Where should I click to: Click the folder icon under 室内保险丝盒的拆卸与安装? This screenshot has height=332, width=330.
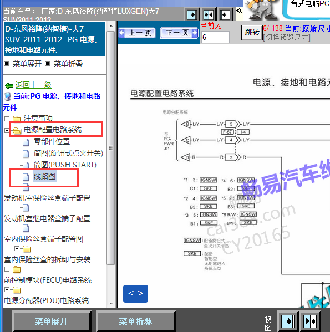click(x=17, y=269)
